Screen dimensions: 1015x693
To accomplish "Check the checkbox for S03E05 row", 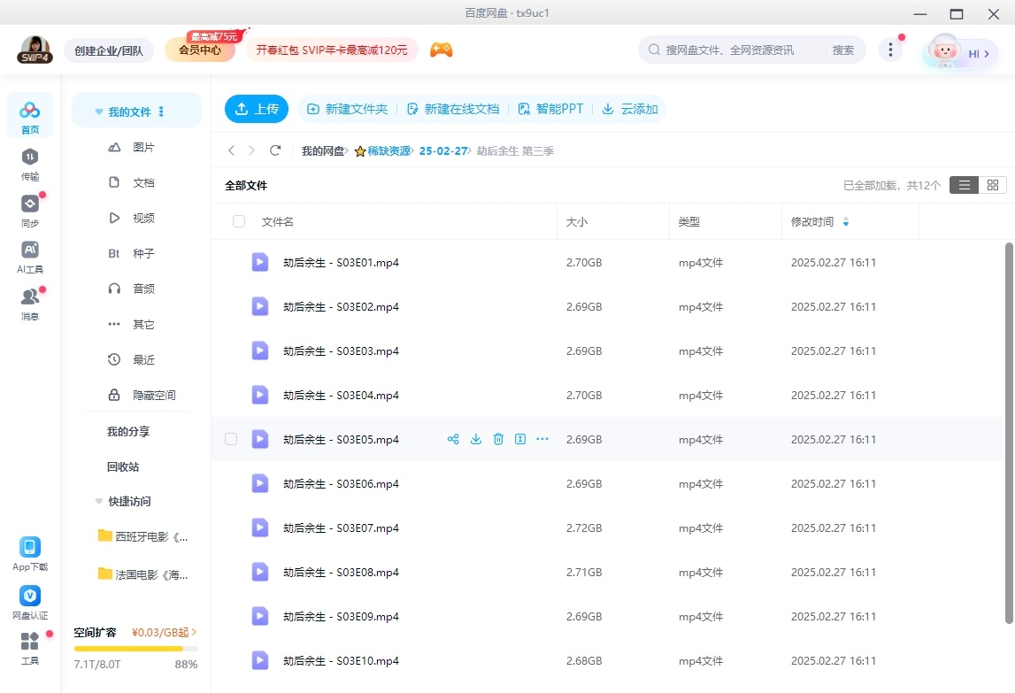I will point(231,438).
